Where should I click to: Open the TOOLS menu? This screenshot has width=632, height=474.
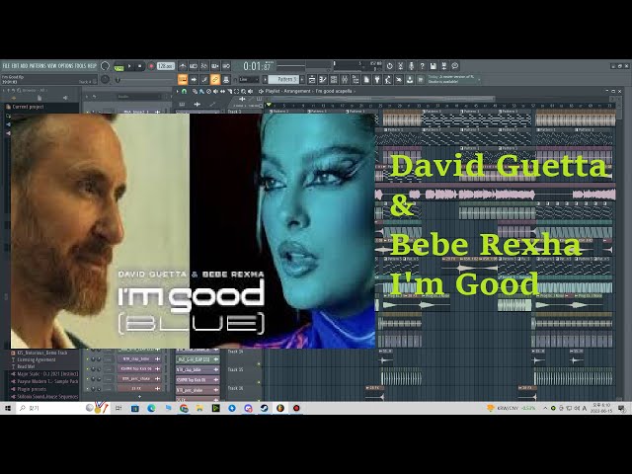(x=81, y=66)
